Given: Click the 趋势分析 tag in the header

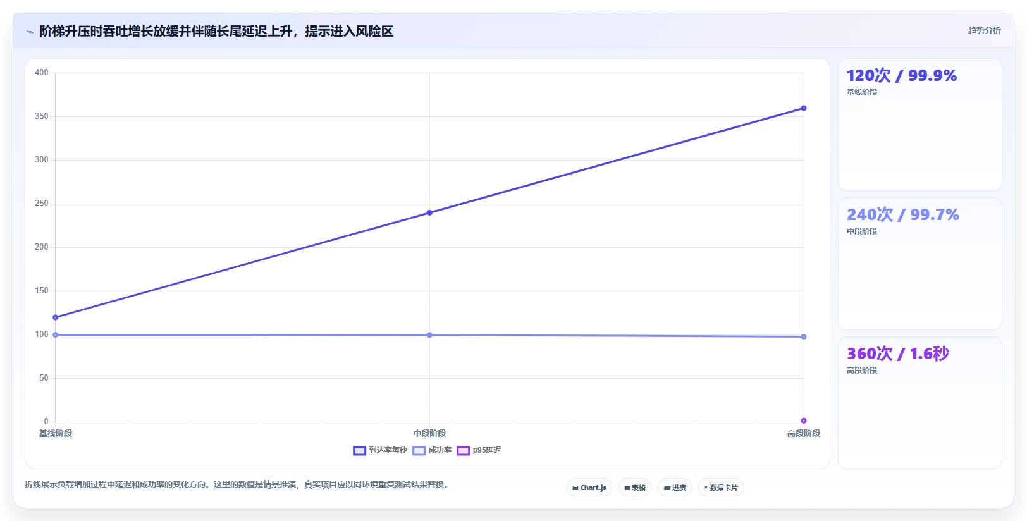Looking at the screenshot, I should 984,30.
